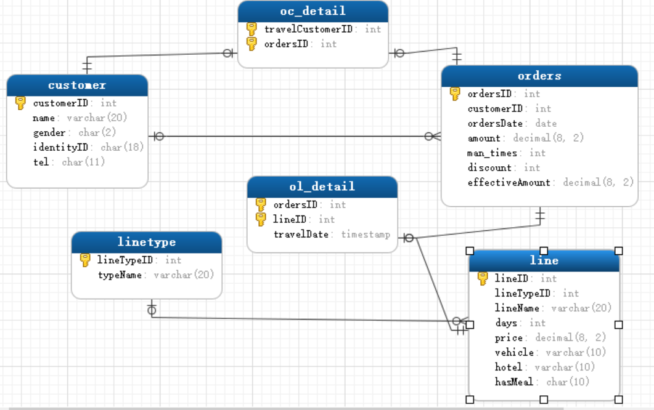Click the lineName varchar(20) field

(553, 308)
